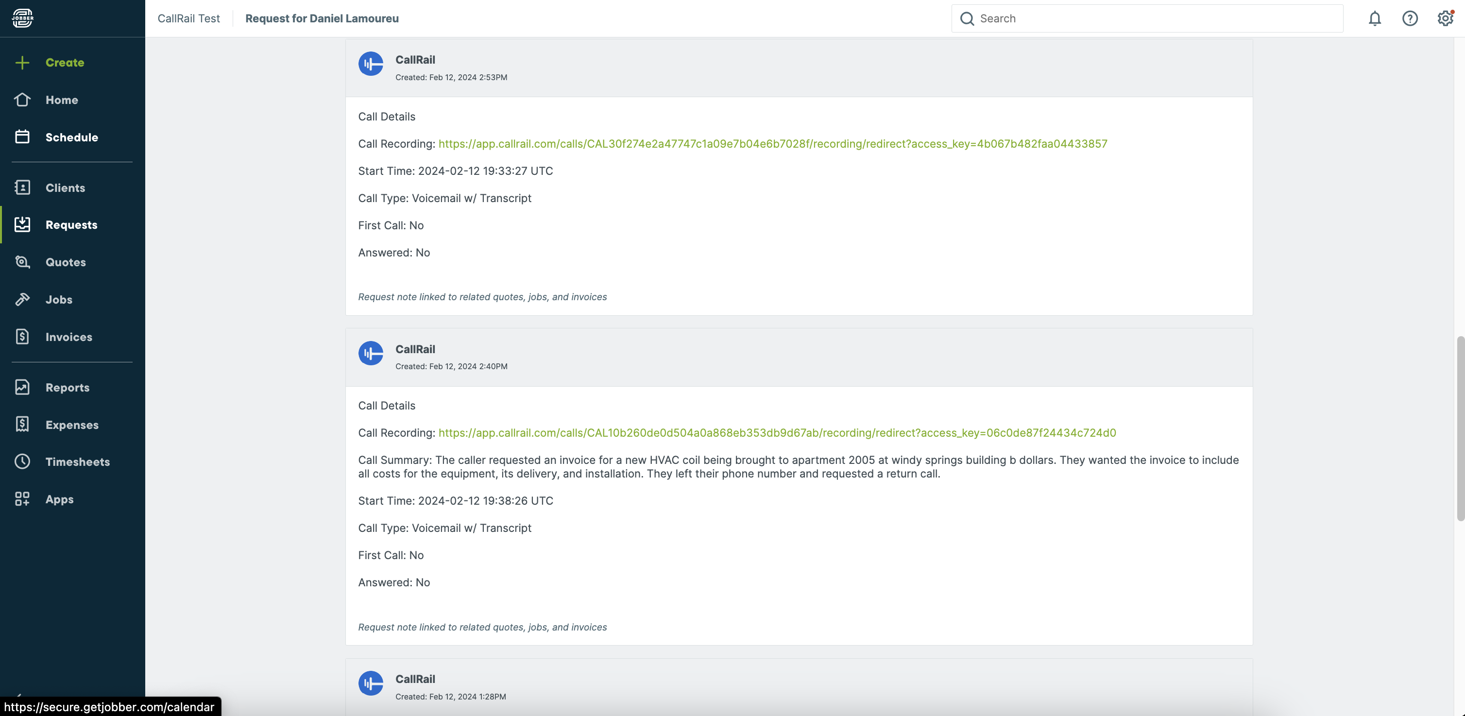
Task: Open the help question mark icon
Action: point(1410,19)
